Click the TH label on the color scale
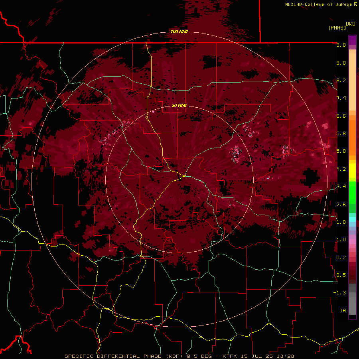Screen dimensions: 359x359 click(x=343, y=310)
